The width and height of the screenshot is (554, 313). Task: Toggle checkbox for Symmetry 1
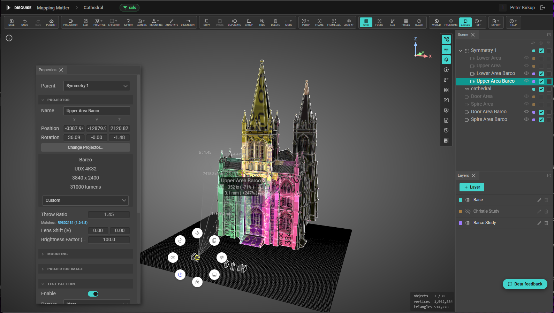click(541, 51)
